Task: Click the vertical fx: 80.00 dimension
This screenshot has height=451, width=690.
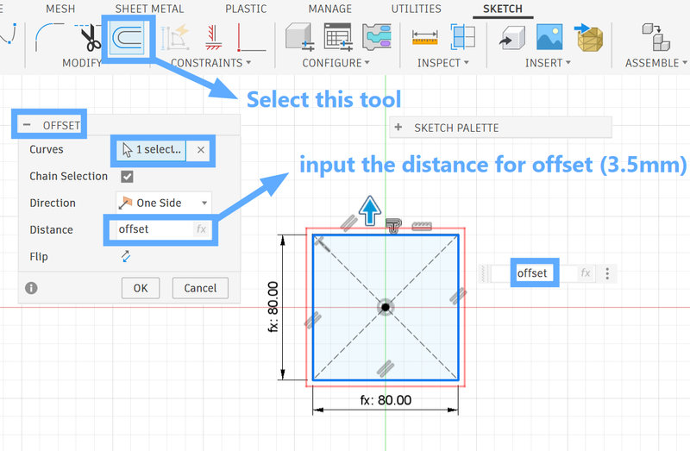Action: click(x=273, y=307)
